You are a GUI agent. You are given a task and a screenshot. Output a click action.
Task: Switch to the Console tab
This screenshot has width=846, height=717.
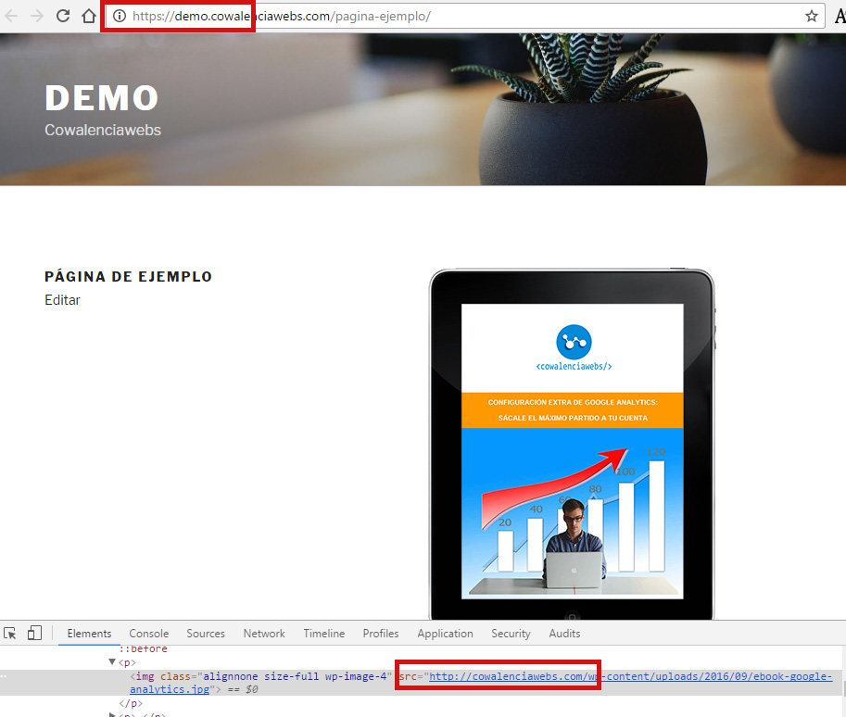149,634
